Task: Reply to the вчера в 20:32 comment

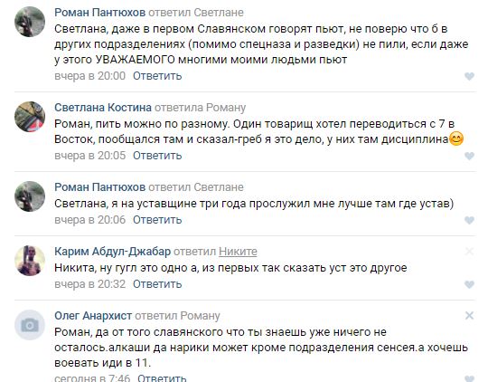Action: 157,284
